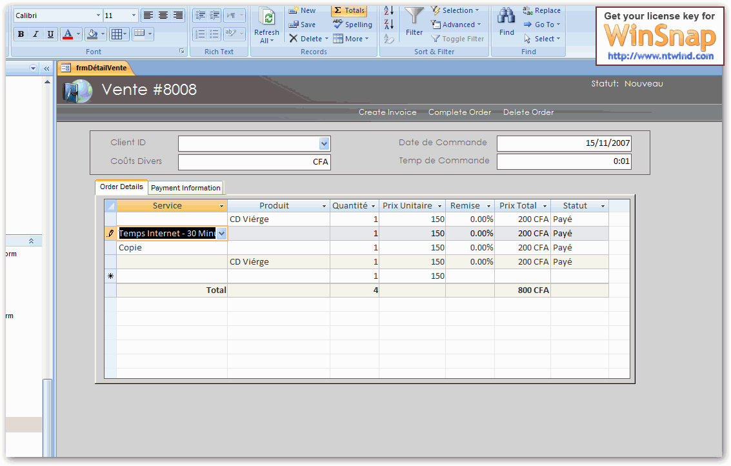Expand the navigation pane category dropdown

[x=33, y=68]
